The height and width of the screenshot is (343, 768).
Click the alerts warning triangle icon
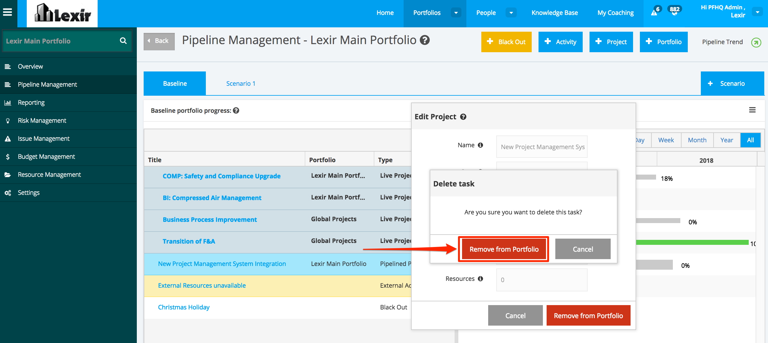point(654,13)
